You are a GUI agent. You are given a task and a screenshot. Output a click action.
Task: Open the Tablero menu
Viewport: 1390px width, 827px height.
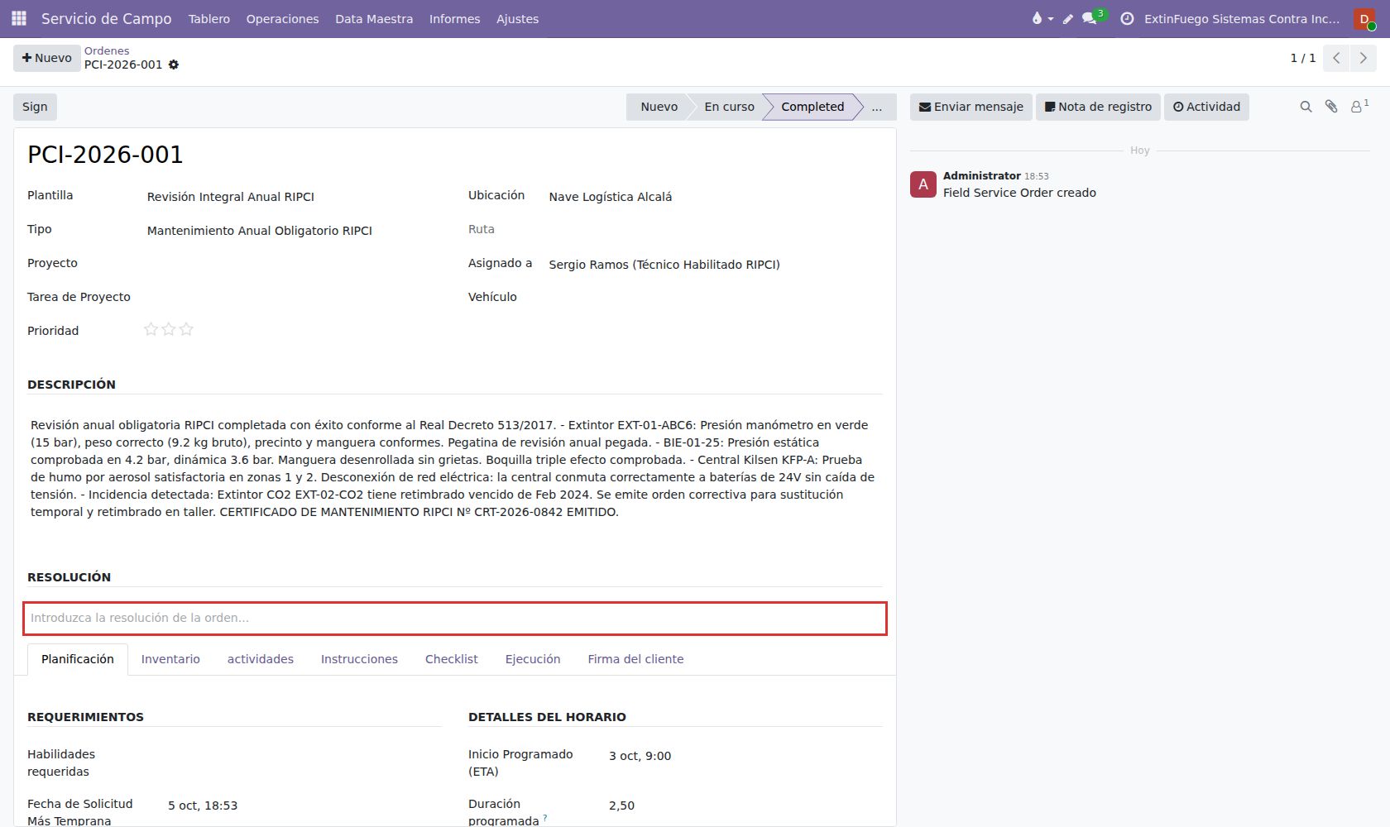209,18
